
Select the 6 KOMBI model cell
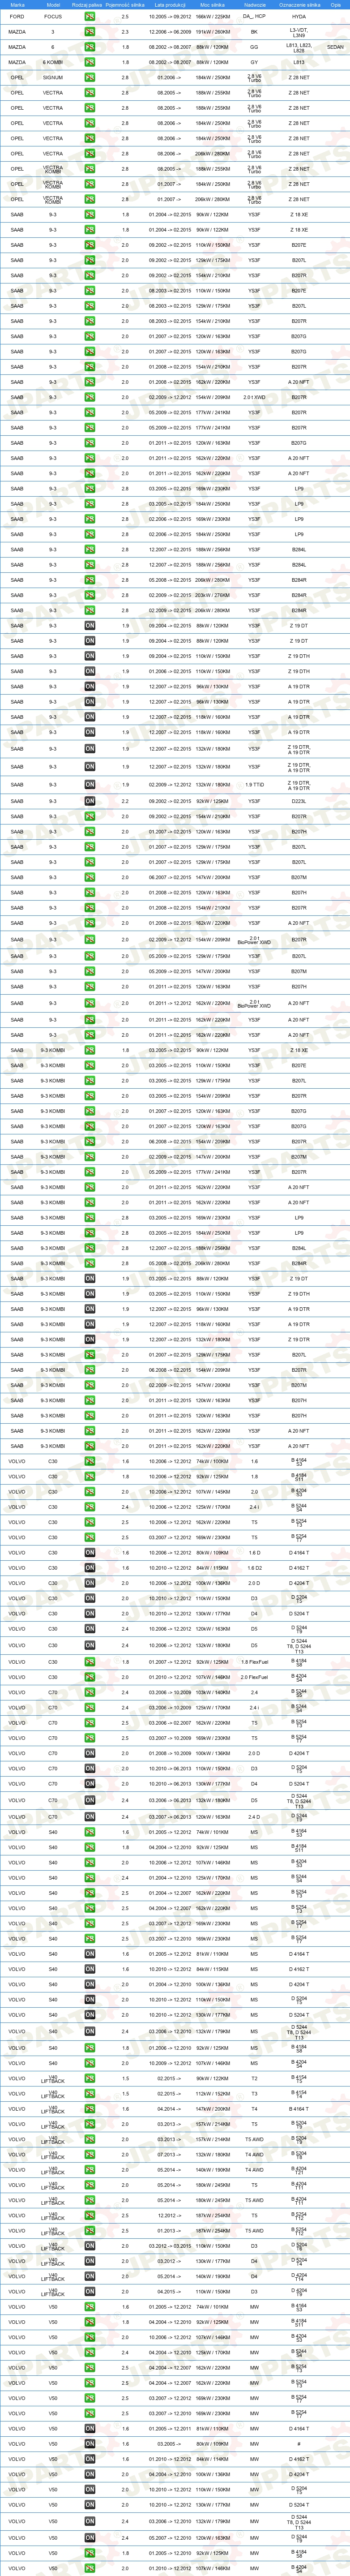pyautogui.click(x=53, y=62)
